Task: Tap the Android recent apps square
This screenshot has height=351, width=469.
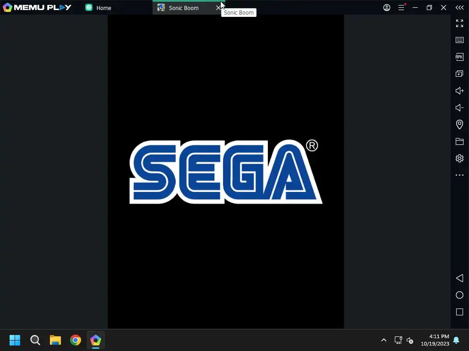Action: coord(459,312)
